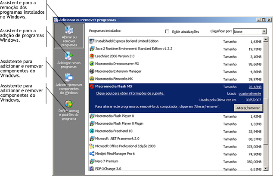Select the Macromedia Dreamweaver MX entry icon

click(92, 64)
